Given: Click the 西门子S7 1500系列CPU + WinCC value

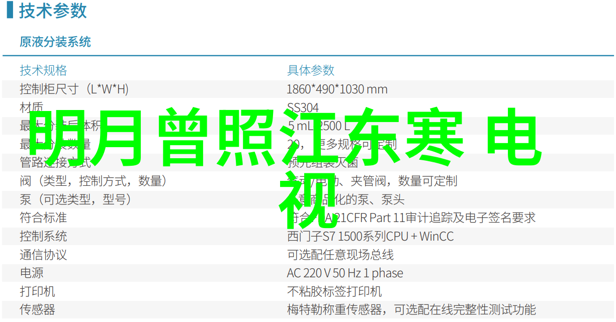Looking at the screenshot, I should [x=371, y=236].
